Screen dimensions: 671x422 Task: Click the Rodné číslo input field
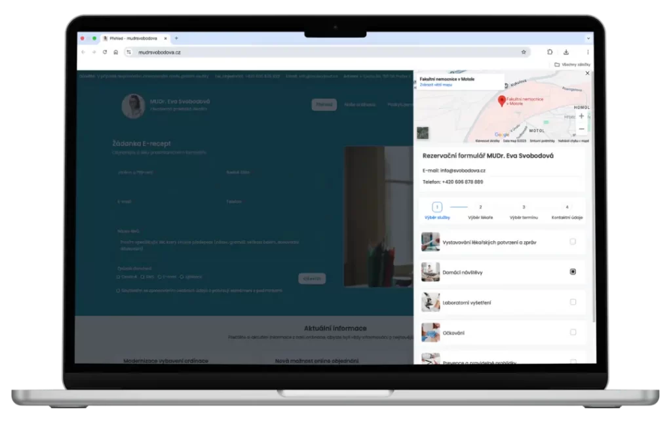pos(276,183)
